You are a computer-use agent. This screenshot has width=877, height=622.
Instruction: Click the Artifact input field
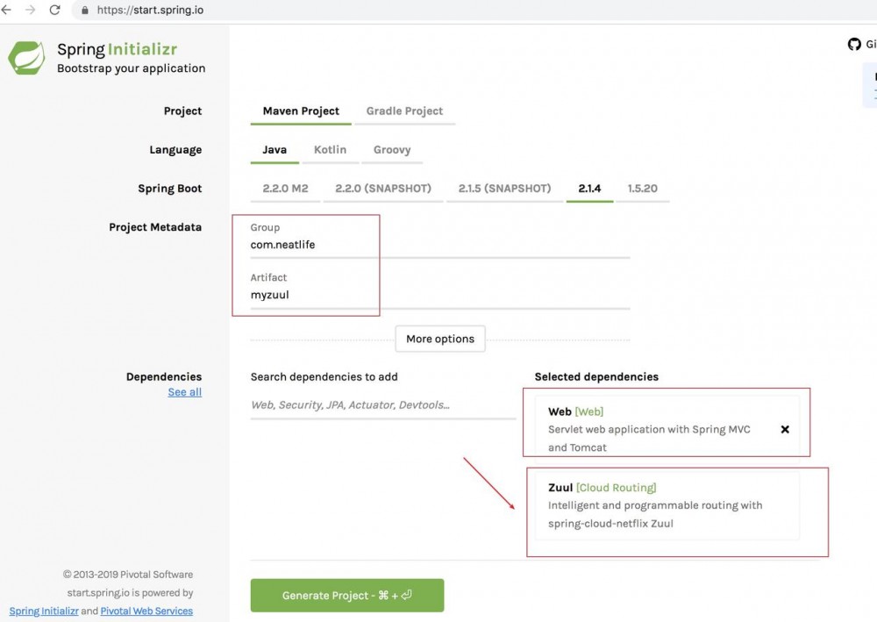pos(438,295)
